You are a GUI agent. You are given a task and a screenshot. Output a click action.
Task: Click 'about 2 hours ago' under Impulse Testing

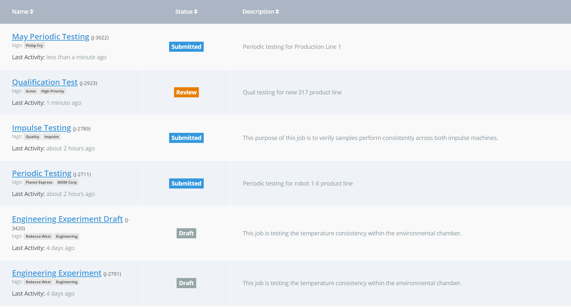(x=71, y=148)
